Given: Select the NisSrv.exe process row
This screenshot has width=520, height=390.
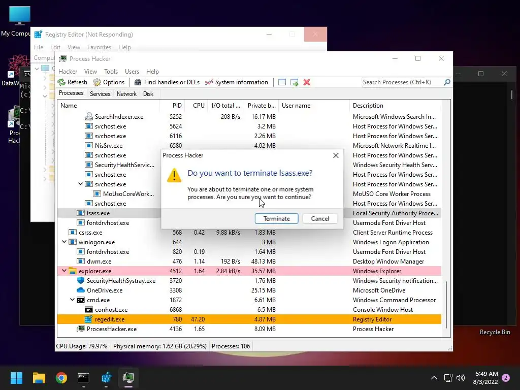Looking at the screenshot, I should (x=249, y=146).
